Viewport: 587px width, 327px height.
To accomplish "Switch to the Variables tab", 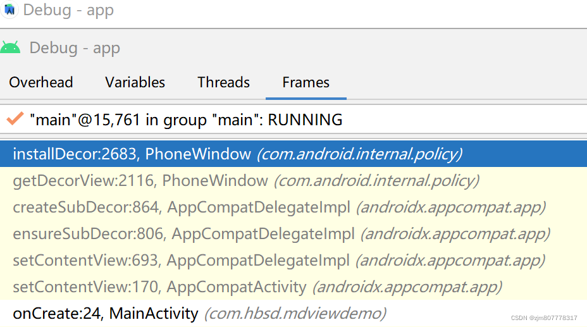I will (x=135, y=82).
